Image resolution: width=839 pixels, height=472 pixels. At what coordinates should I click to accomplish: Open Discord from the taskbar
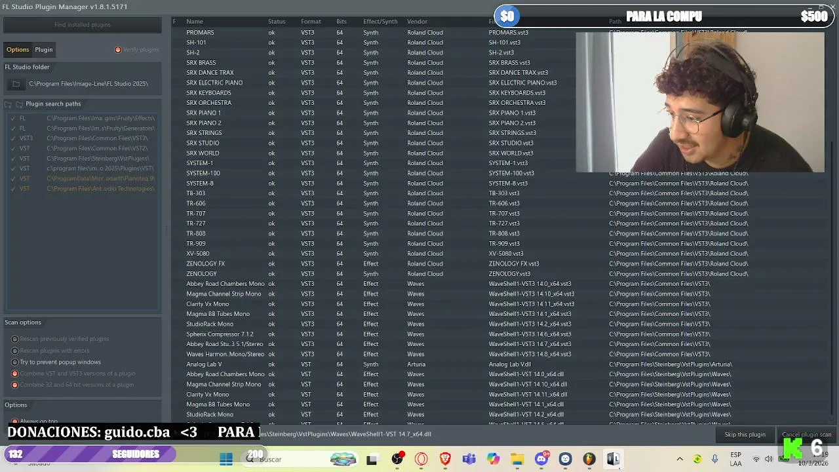[x=541, y=459]
